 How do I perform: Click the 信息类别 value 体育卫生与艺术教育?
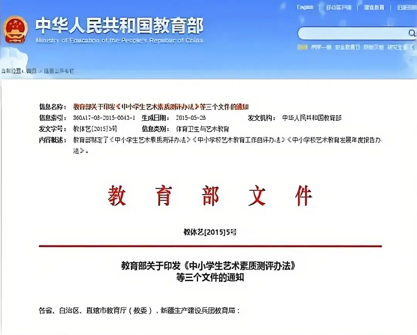click(202, 129)
